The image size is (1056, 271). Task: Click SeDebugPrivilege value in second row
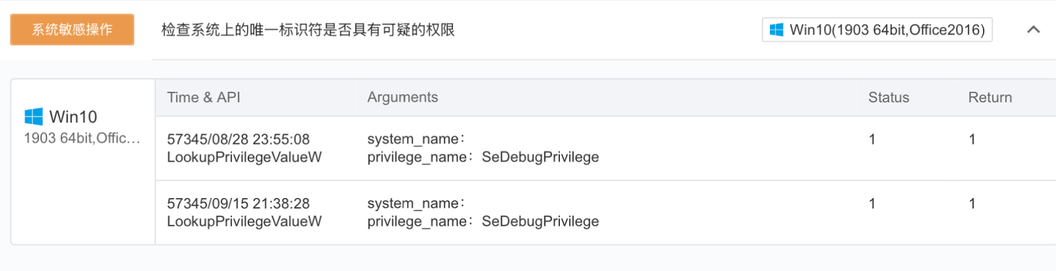coord(540,221)
